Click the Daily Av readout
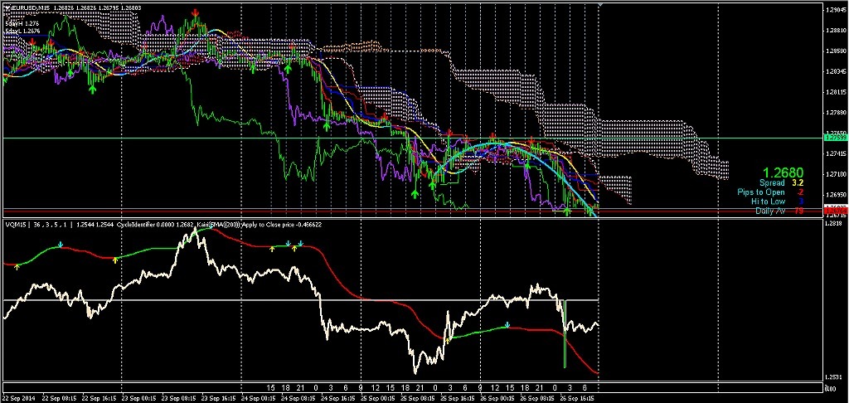849x403 pixels. click(x=779, y=211)
